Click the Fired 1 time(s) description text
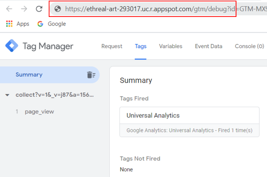 pos(189,130)
